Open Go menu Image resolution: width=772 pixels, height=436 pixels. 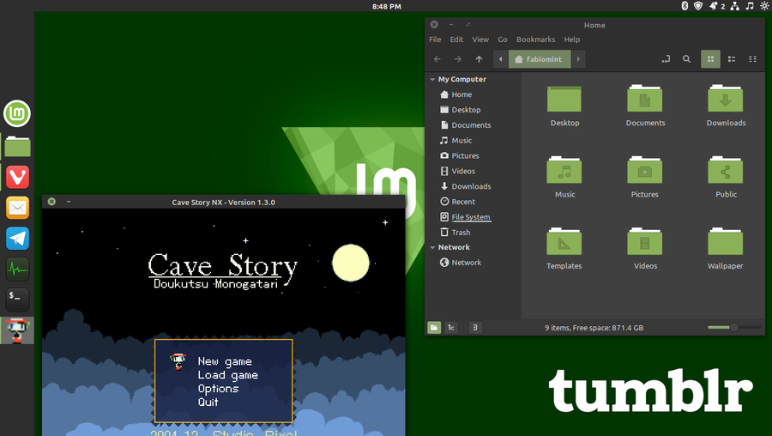[x=502, y=39]
